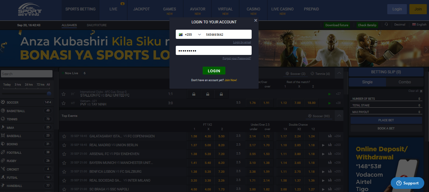Click the phone number input field
Screen dimensions: 429x192
click(x=227, y=34)
